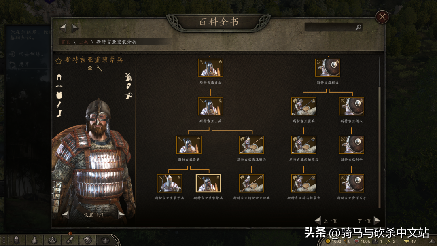Select the helmet equipment slot icon

(x=59, y=77)
